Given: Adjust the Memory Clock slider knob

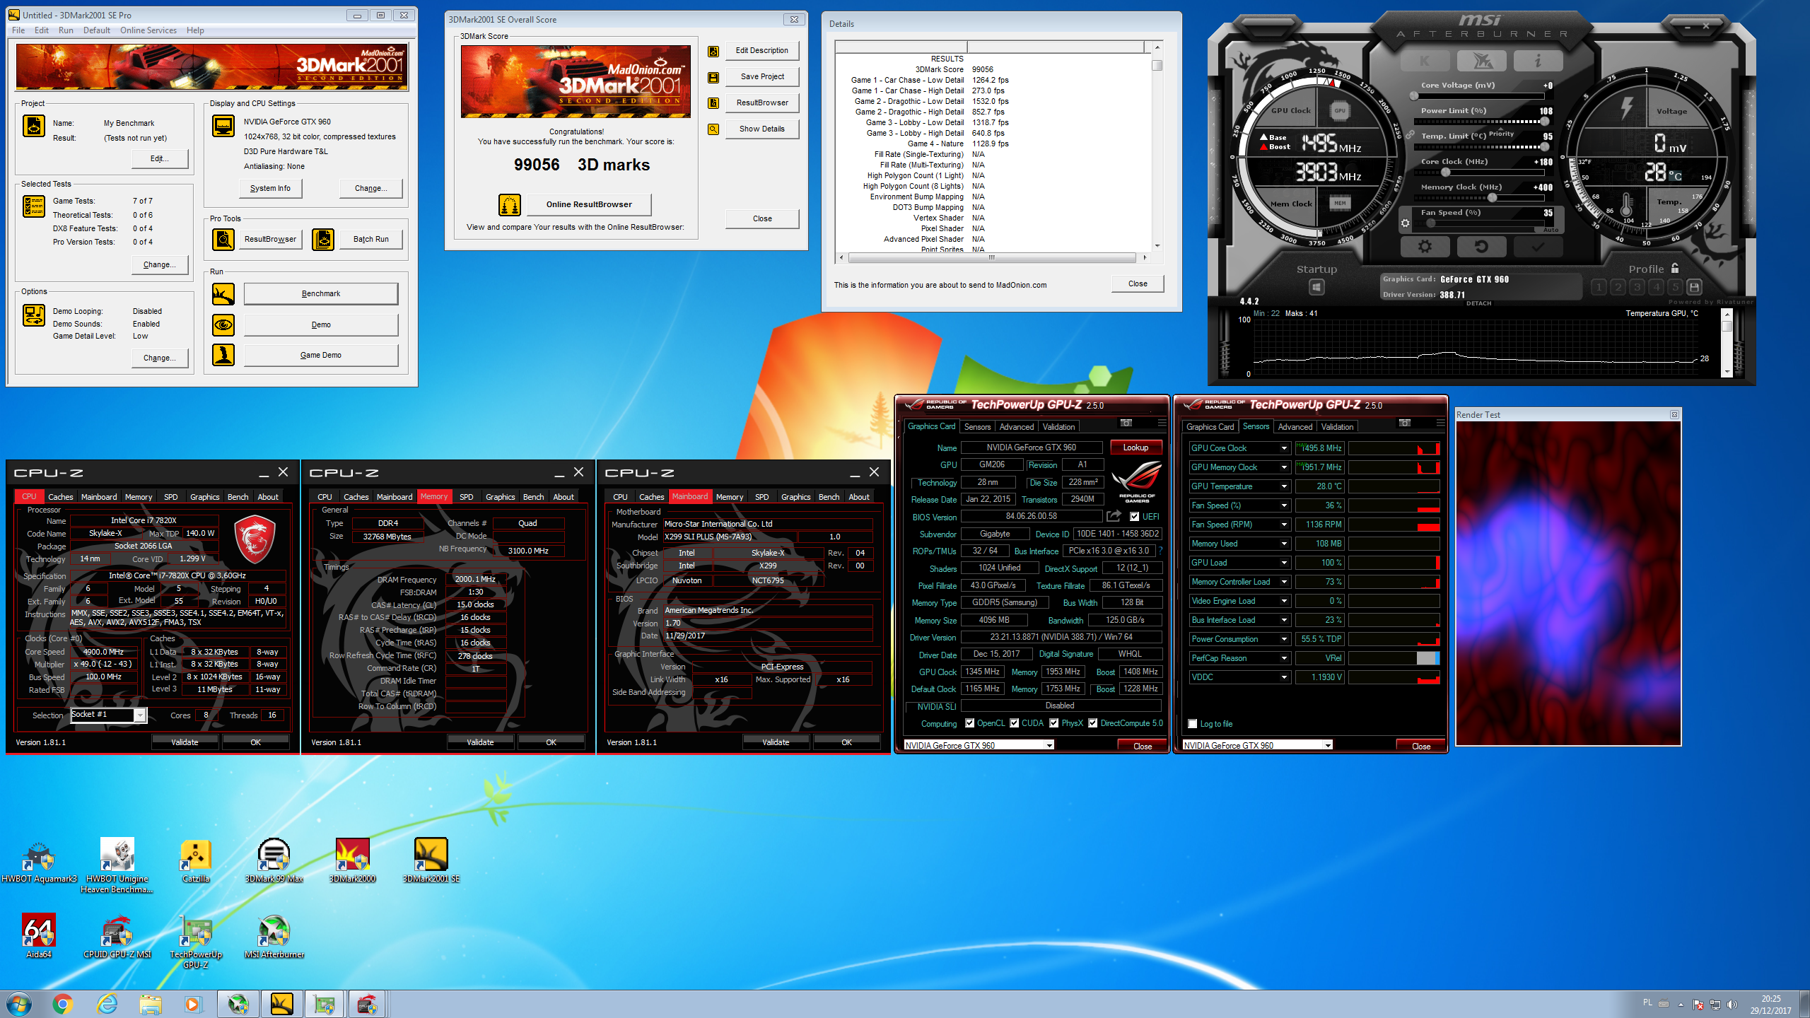Looking at the screenshot, I should point(1492,197).
